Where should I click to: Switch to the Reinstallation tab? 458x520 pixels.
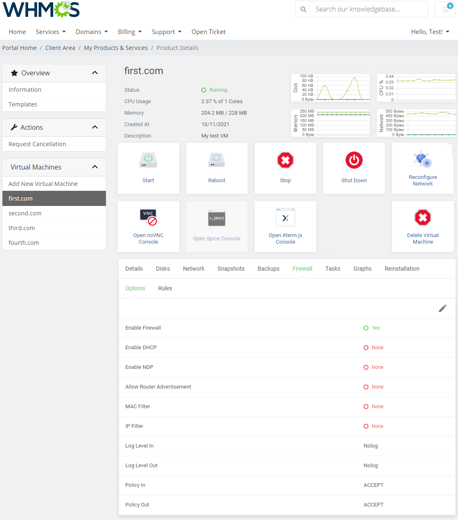coord(402,269)
